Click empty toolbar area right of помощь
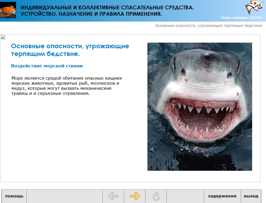Viewport: 266px width, 203px height. point(65,196)
